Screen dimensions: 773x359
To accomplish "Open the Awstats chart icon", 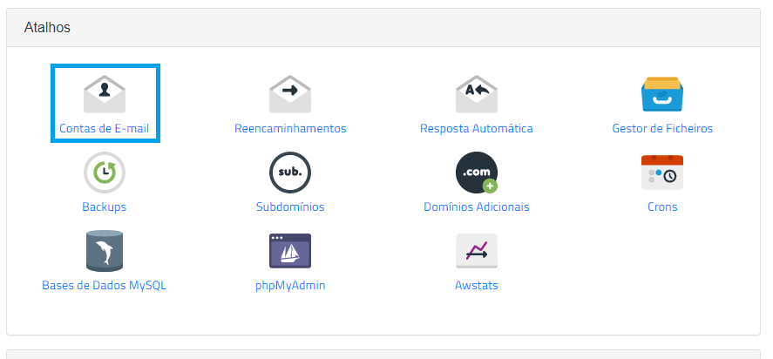I will click(476, 250).
